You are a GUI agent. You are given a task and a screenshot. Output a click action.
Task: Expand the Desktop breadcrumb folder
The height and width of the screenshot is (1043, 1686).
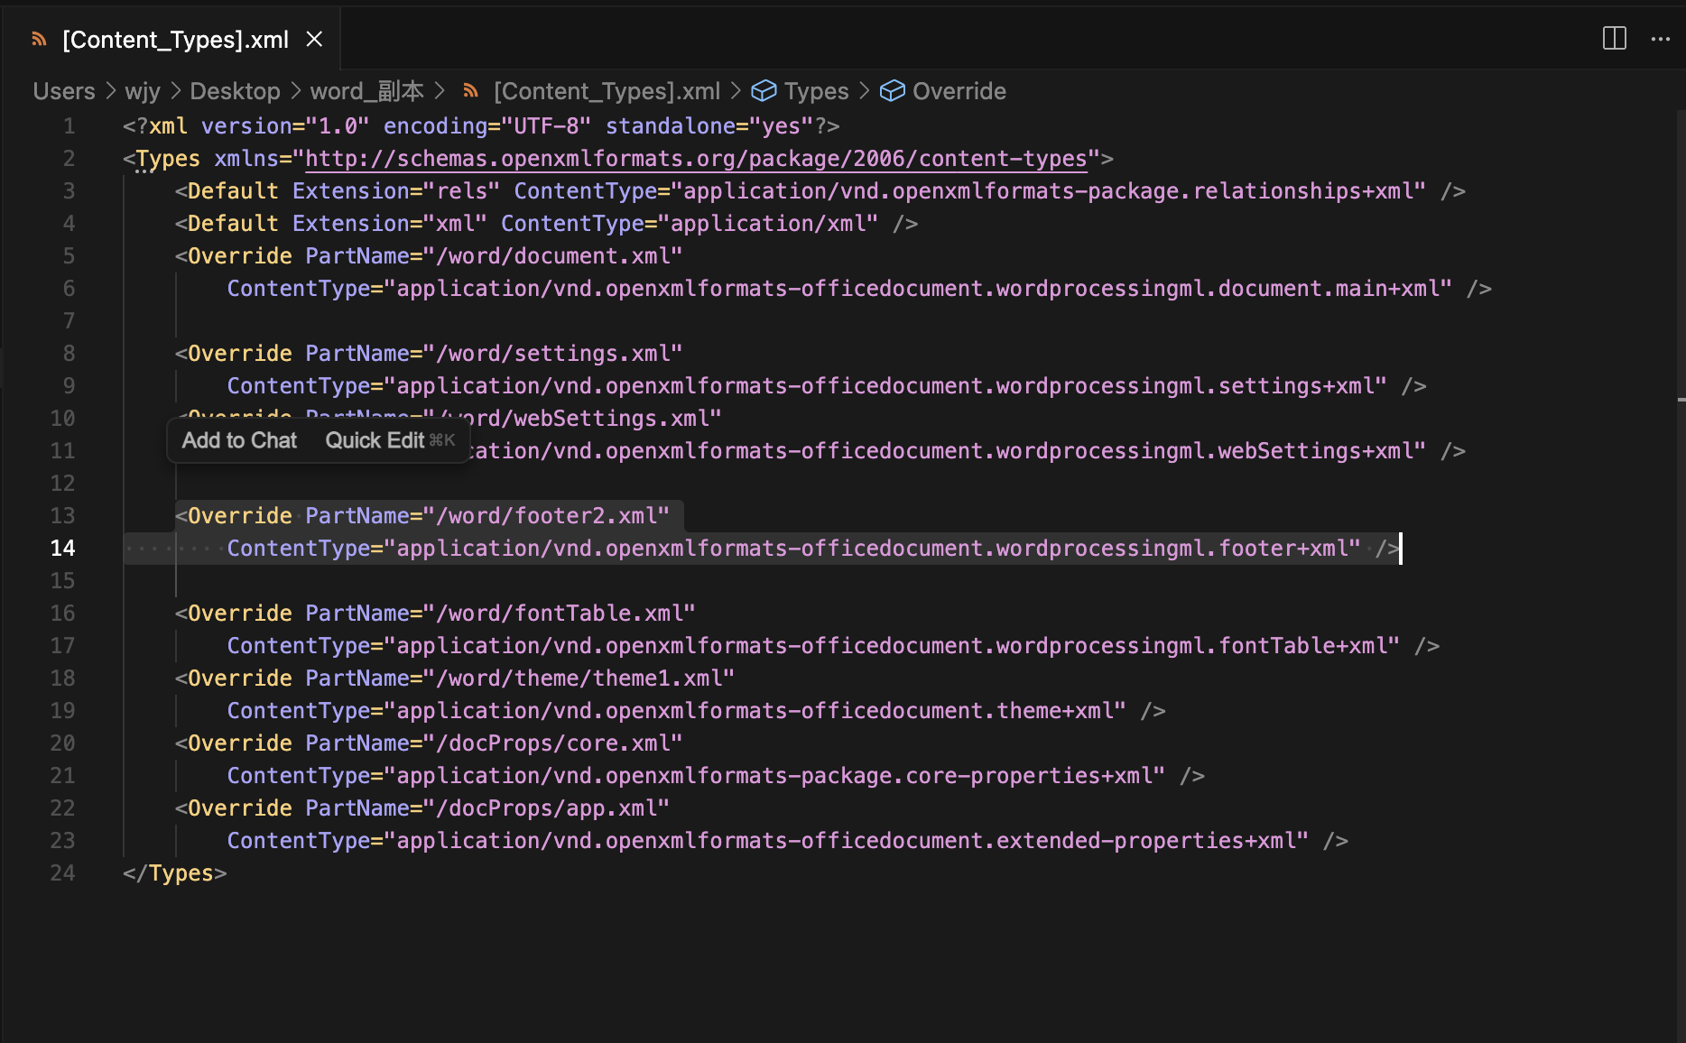pos(235,91)
